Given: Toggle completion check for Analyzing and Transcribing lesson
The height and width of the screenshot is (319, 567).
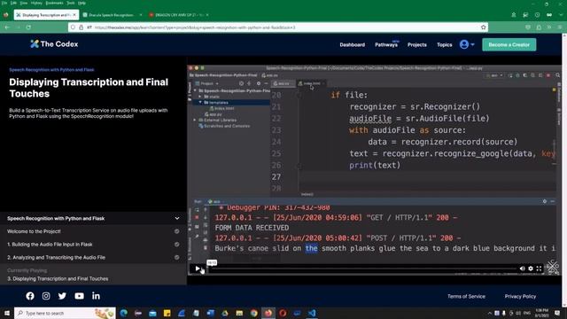Looking at the screenshot, I should coord(177,258).
